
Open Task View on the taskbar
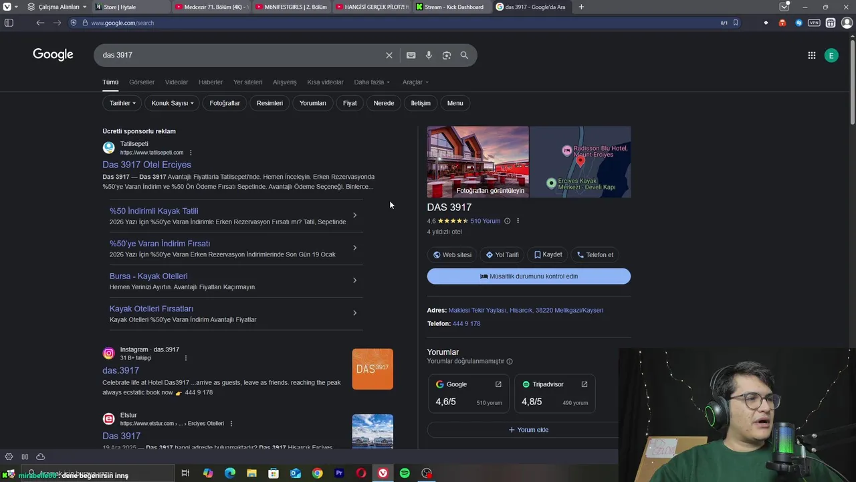tap(185, 473)
